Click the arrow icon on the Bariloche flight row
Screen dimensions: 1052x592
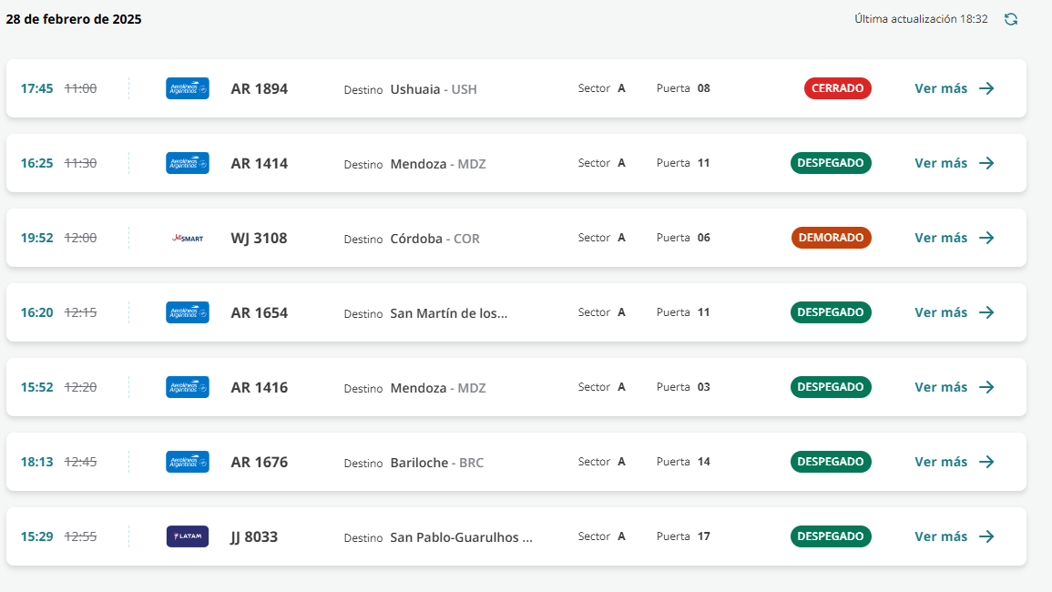tap(986, 462)
